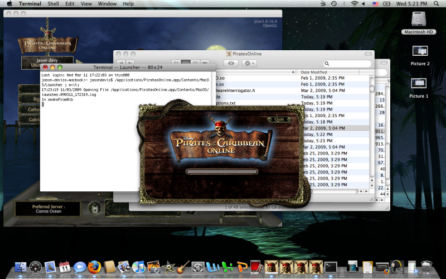The image size is (446, 279).
Task: Launch iMovie star icon in Dock
Action: pos(168,267)
